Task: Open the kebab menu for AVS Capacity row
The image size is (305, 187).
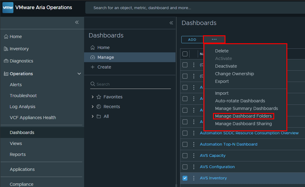Action: (x=193, y=156)
